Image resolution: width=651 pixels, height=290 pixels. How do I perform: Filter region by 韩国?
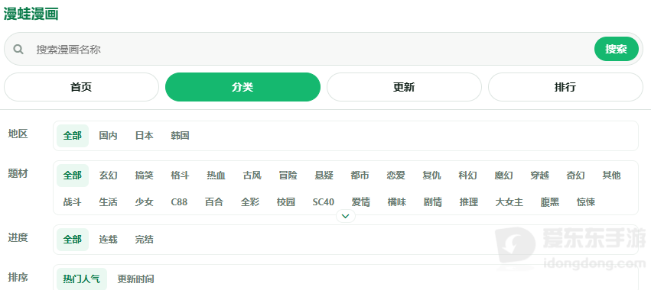(x=181, y=136)
